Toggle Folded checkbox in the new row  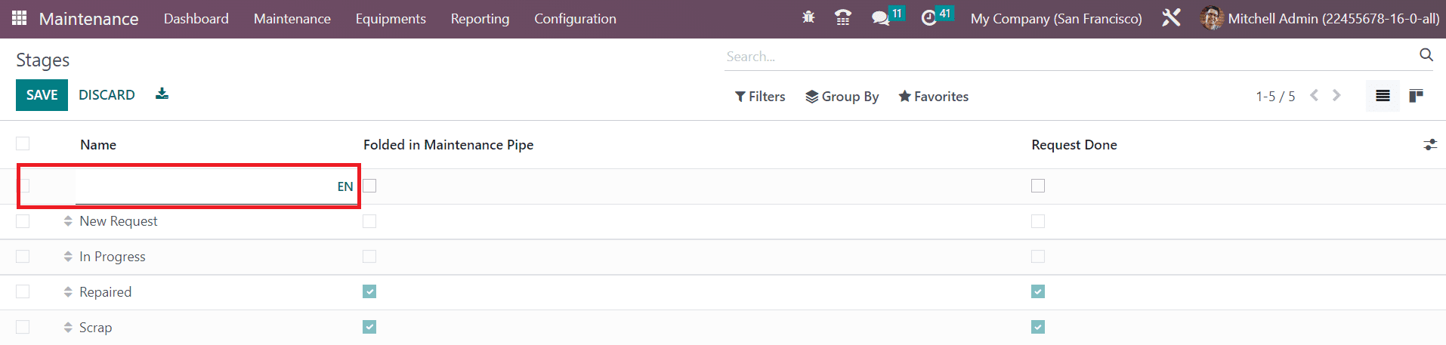[369, 186]
